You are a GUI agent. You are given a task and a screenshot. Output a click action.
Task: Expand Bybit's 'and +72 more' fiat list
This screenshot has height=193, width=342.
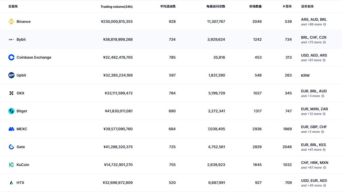[311, 42]
